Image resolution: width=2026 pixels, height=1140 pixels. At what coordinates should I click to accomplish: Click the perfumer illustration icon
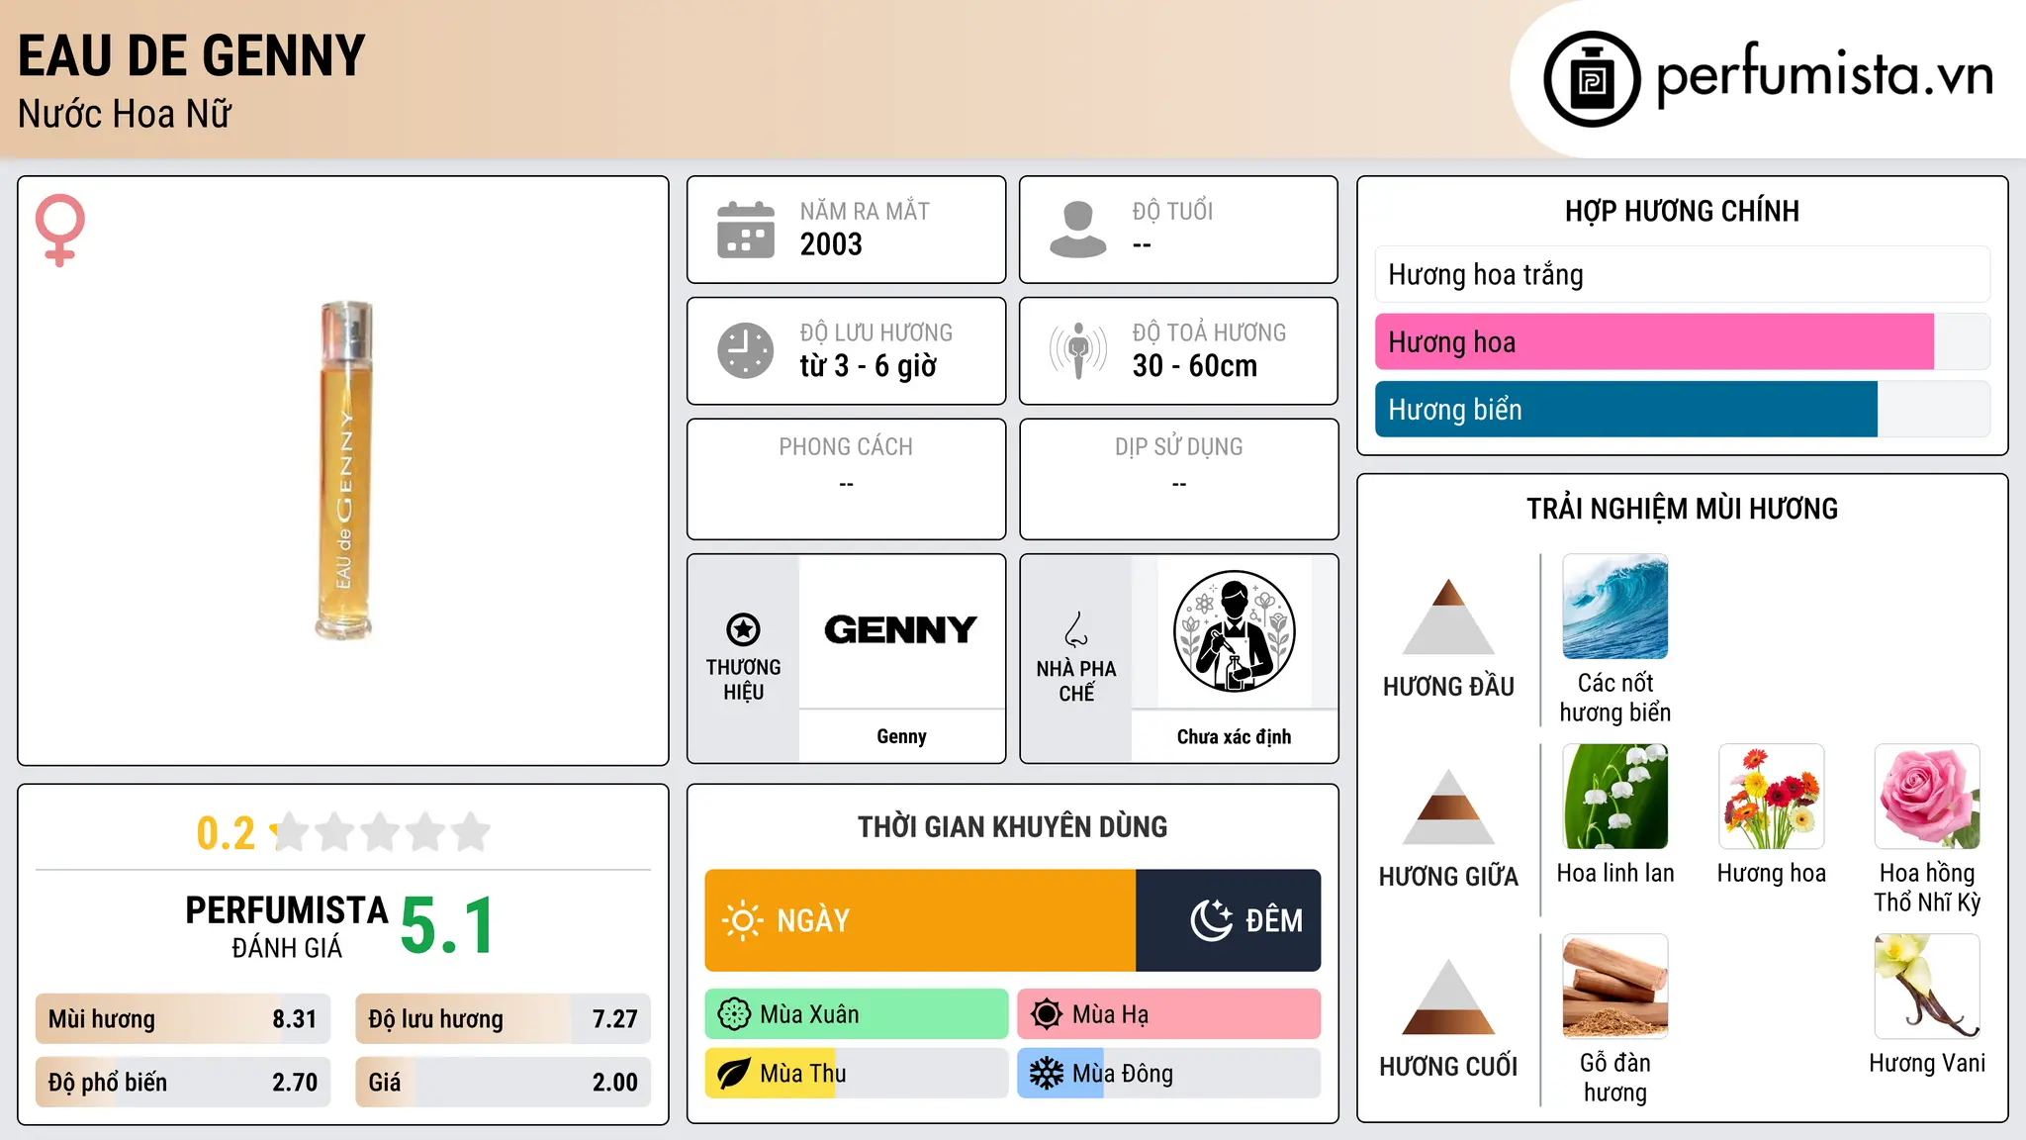point(1234,631)
